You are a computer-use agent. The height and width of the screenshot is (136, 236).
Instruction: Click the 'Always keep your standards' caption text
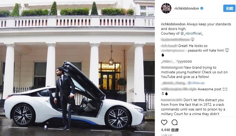[x=209, y=24]
